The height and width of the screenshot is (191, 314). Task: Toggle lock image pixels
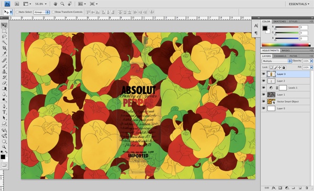pos(275,68)
